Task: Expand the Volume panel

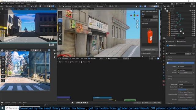Action: (x=170, y=76)
